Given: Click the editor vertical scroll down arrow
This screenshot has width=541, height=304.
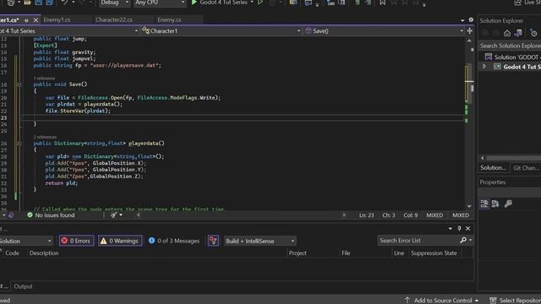Looking at the screenshot, I should 469,206.
